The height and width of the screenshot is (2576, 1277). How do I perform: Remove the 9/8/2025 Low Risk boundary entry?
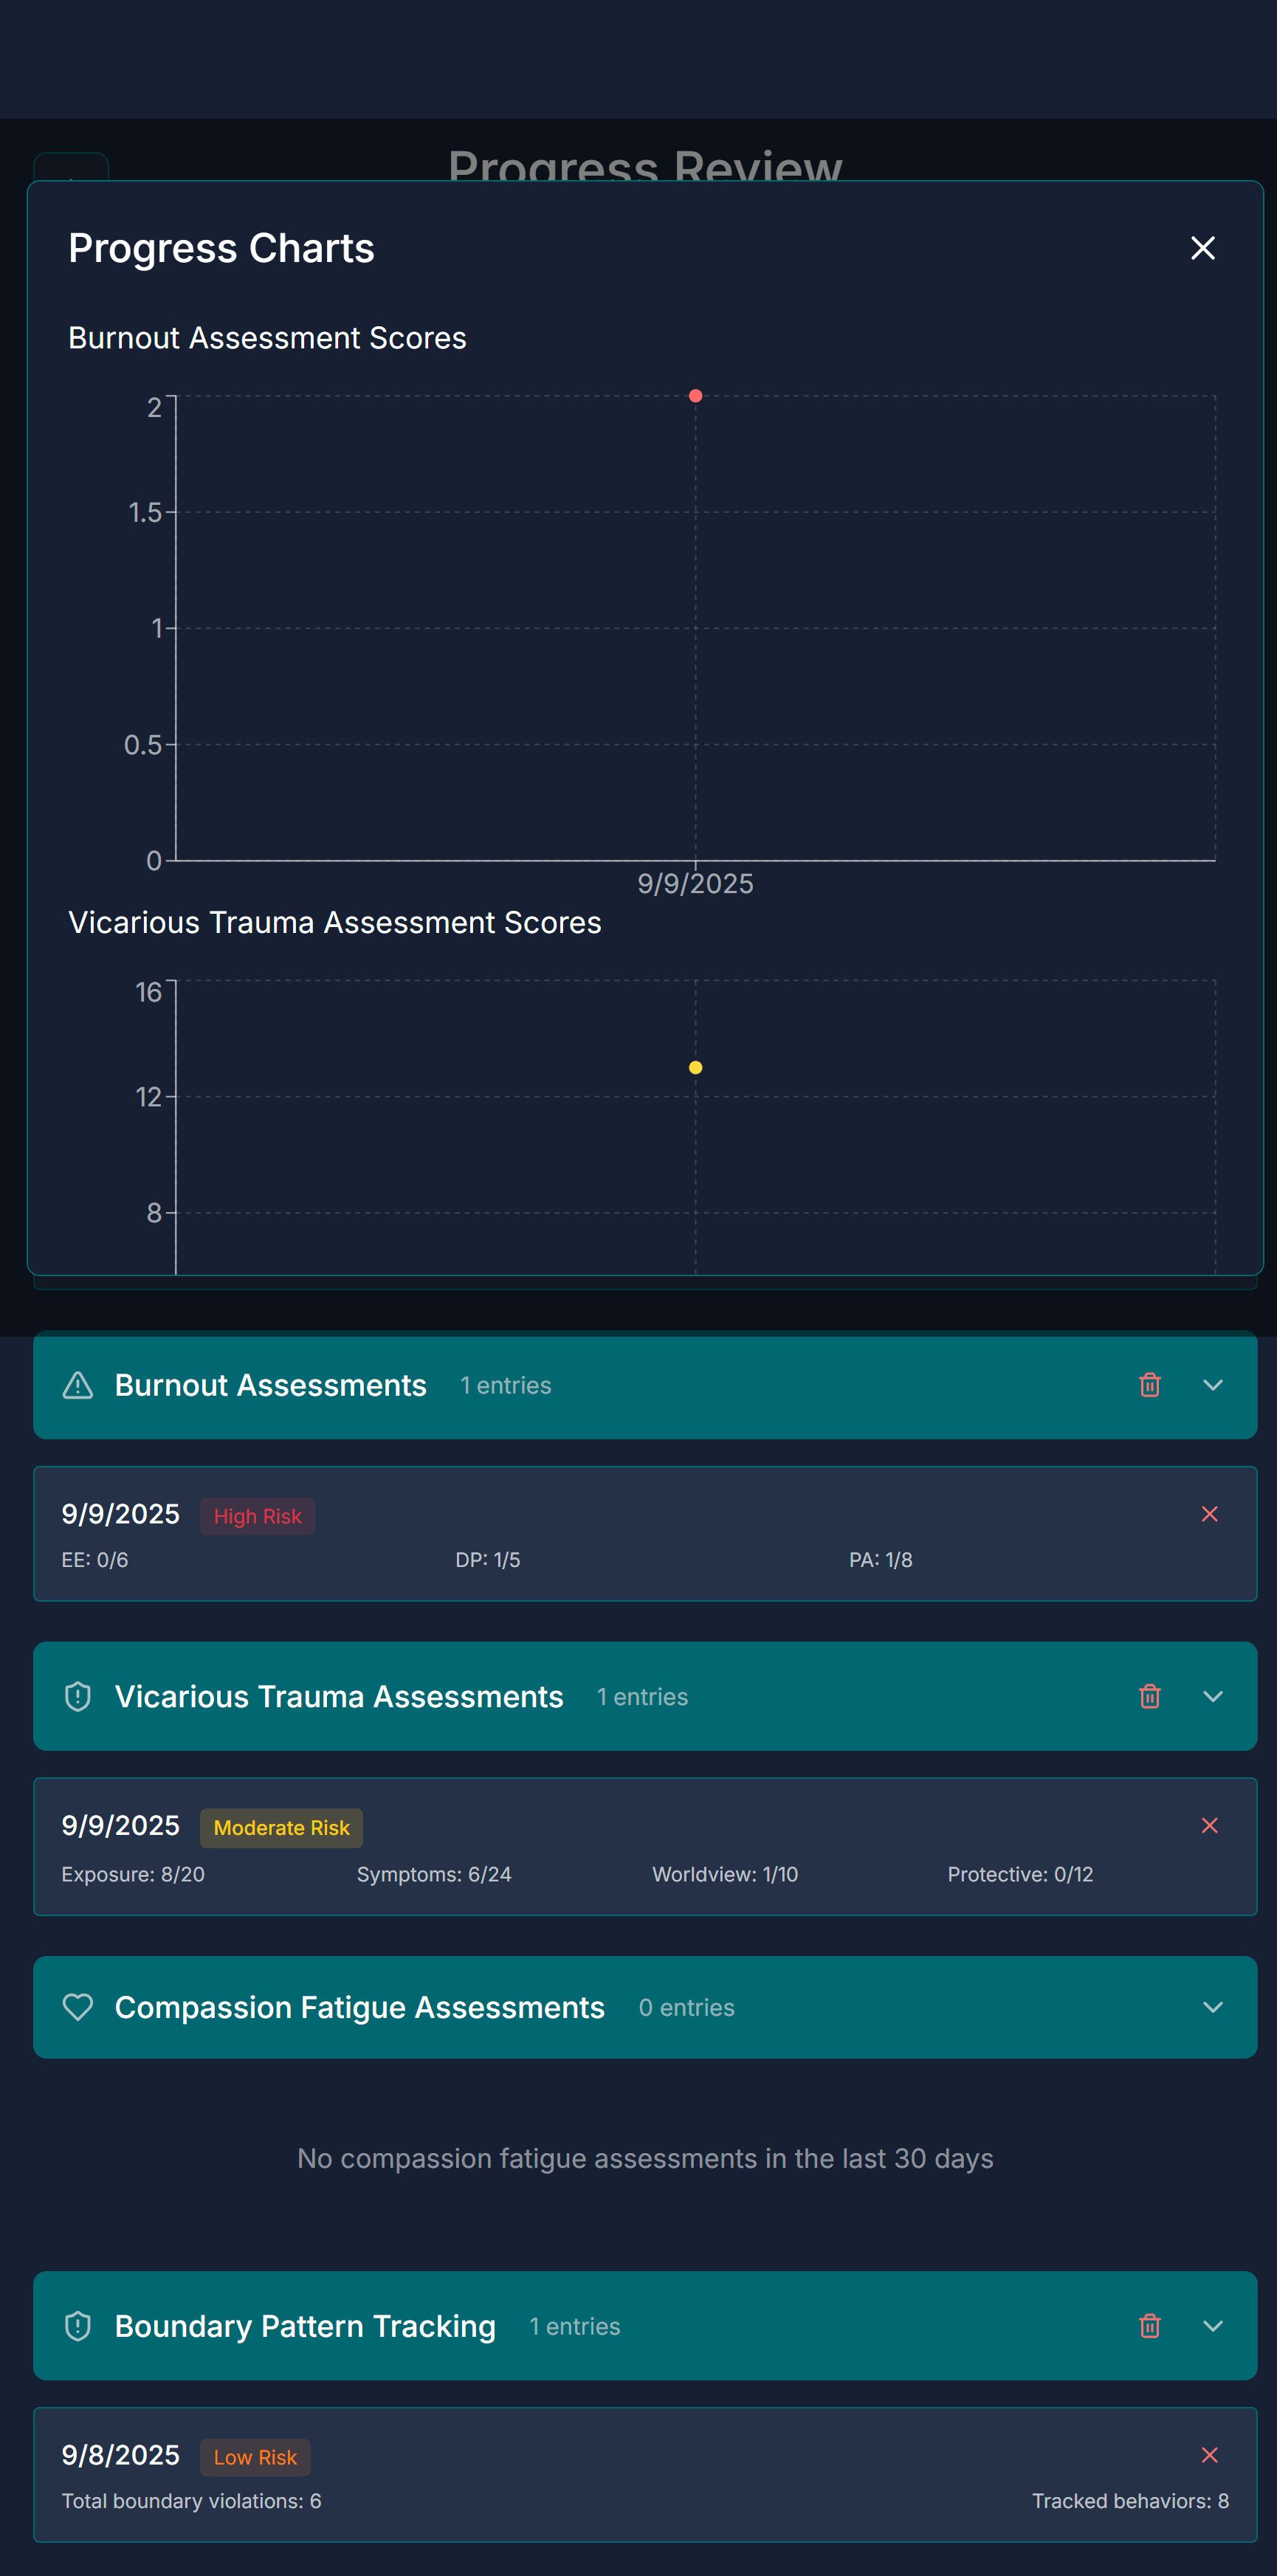(1209, 2455)
